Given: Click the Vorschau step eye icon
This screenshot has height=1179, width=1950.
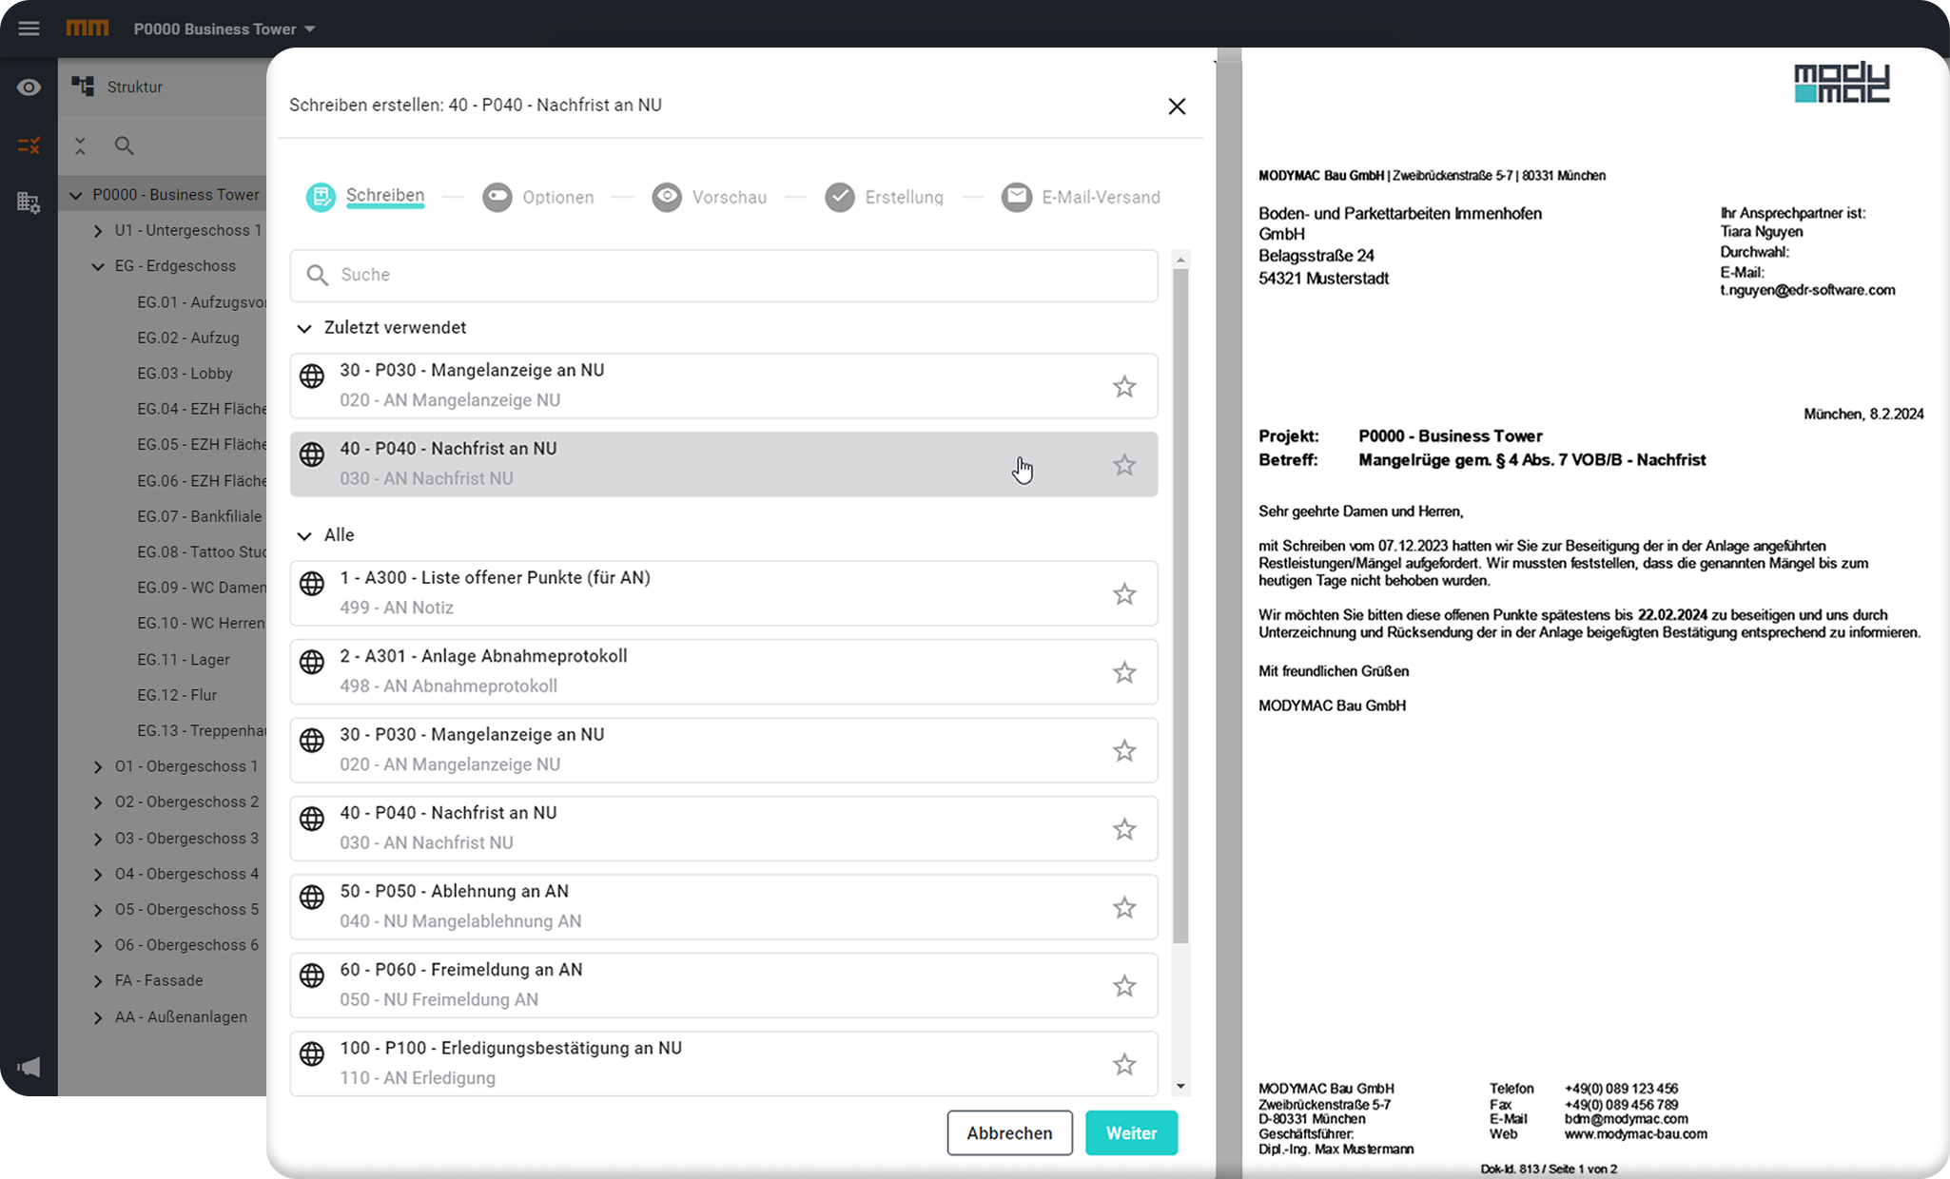Looking at the screenshot, I should [x=667, y=197].
